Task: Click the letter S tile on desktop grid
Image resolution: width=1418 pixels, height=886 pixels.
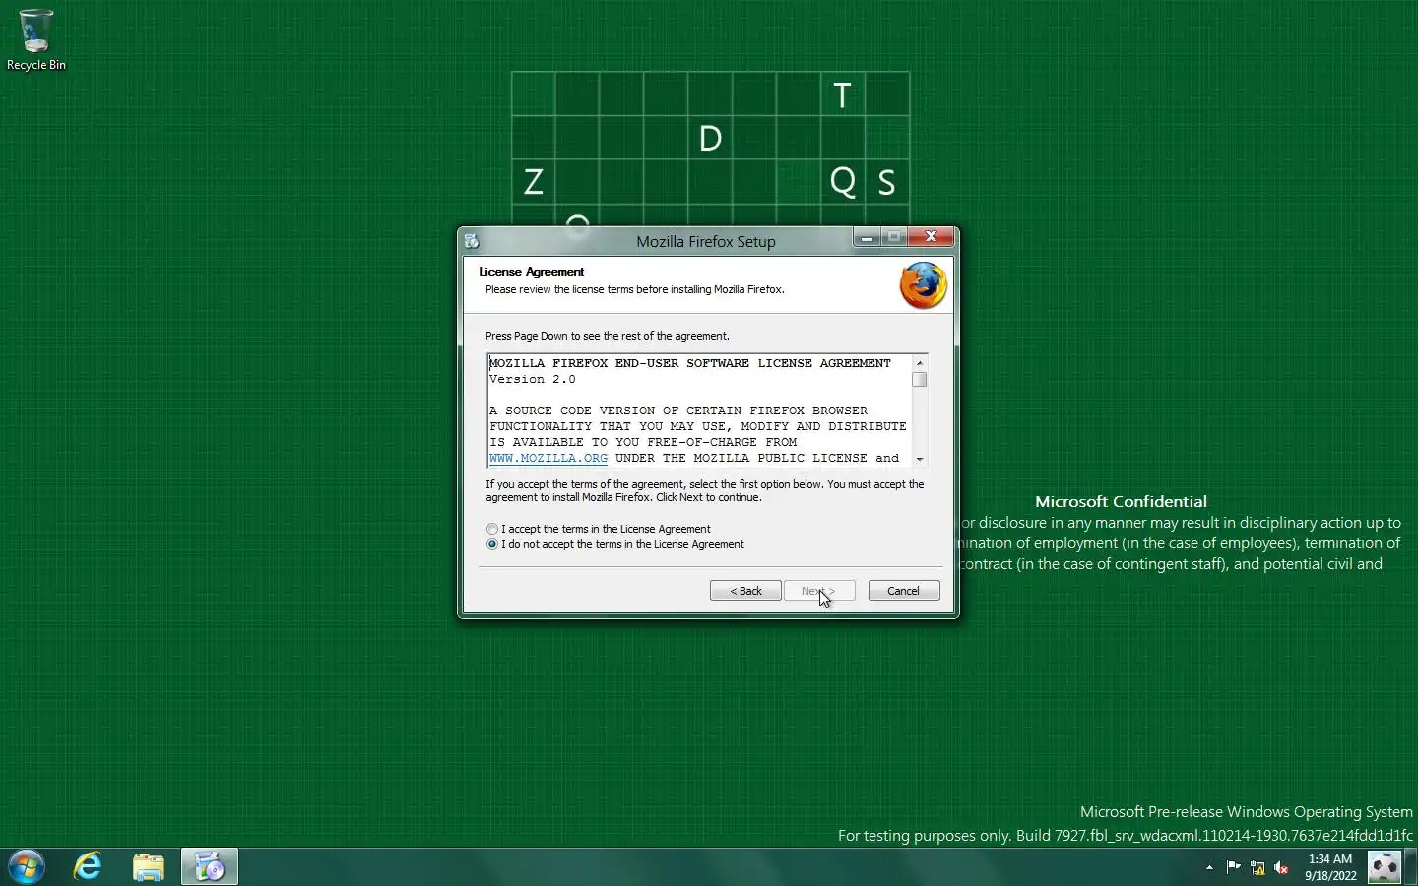Action: click(886, 181)
